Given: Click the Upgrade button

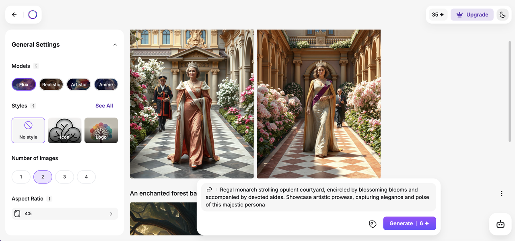Looking at the screenshot, I should (x=472, y=15).
